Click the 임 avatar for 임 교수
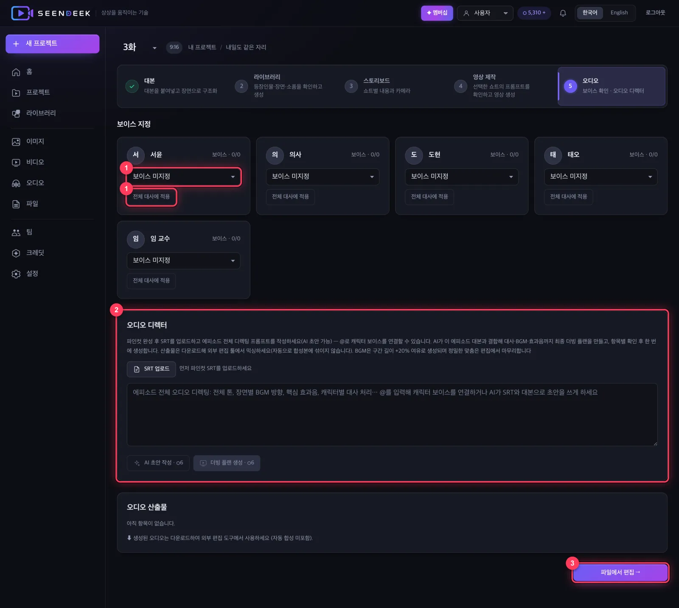Image resolution: width=679 pixels, height=608 pixels. (x=136, y=239)
